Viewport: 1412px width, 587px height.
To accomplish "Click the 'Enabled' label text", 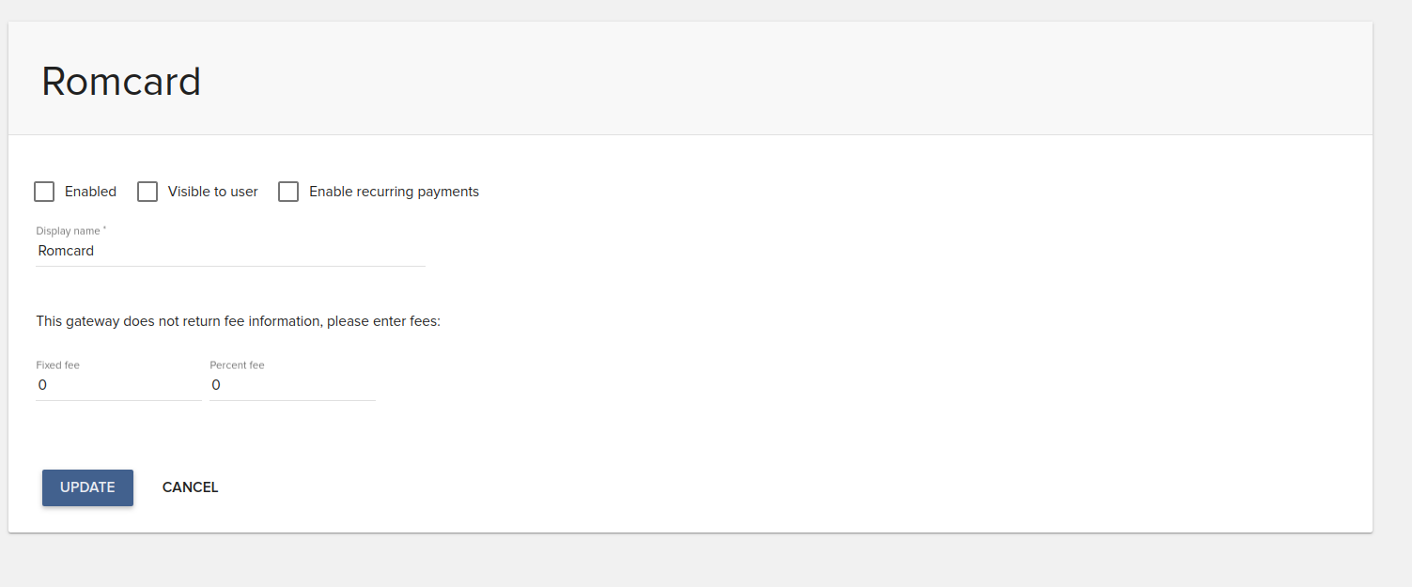I will coord(90,192).
